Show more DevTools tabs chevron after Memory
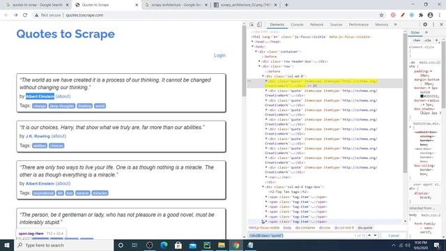This screenshot has width=446, height=251. [x=395, y=25]
